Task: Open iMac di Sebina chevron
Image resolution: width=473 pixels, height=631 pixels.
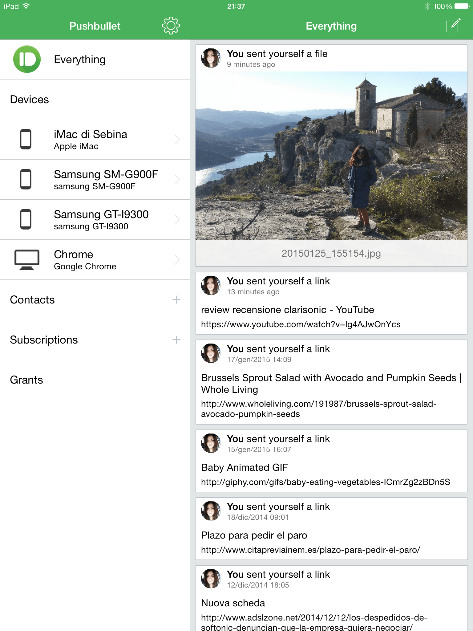Action: 177,140
